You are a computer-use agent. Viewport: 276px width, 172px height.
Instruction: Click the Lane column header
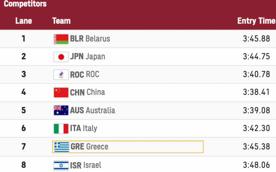click(x=24, y=21)
